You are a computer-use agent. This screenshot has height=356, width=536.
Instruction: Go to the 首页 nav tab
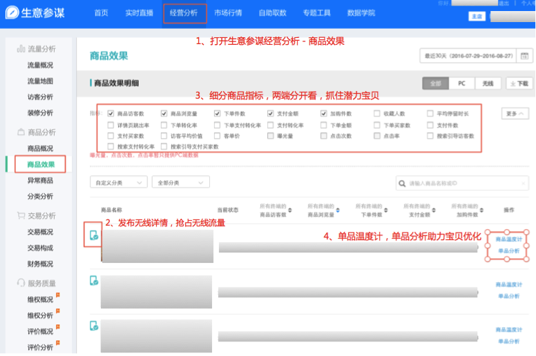[101, 13]
